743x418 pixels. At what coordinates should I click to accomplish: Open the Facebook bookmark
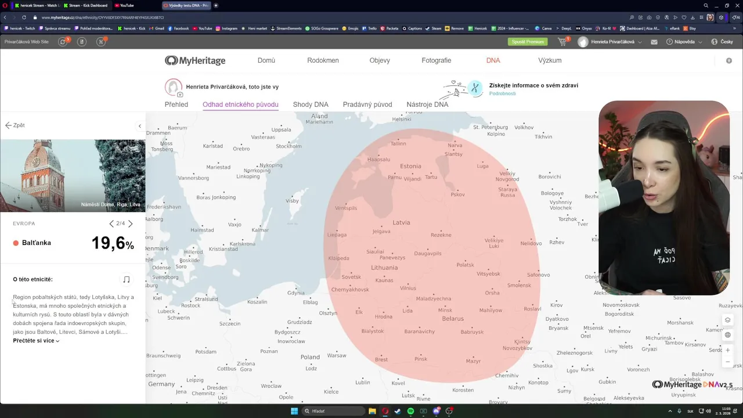click(x=178, y=28)
